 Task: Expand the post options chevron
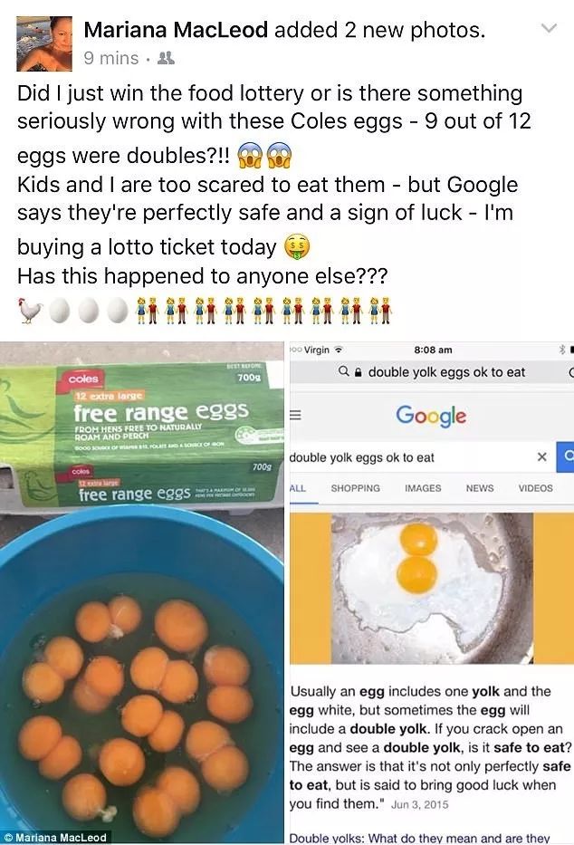click(x=549, y=28)
